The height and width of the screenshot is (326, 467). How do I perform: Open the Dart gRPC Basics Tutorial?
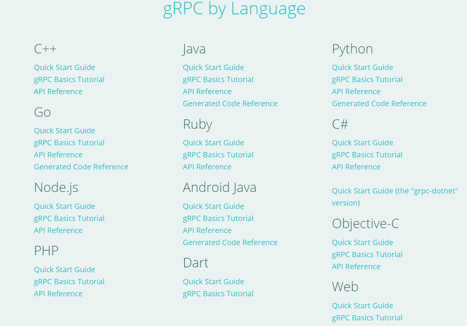pyautogui.click(x=218, y=294)
